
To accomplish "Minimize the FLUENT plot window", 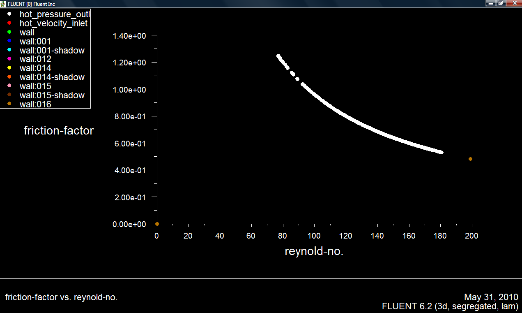I will click(491, 3).
